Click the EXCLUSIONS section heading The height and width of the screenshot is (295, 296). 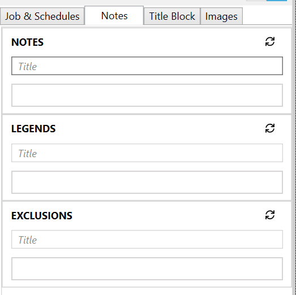42,215
